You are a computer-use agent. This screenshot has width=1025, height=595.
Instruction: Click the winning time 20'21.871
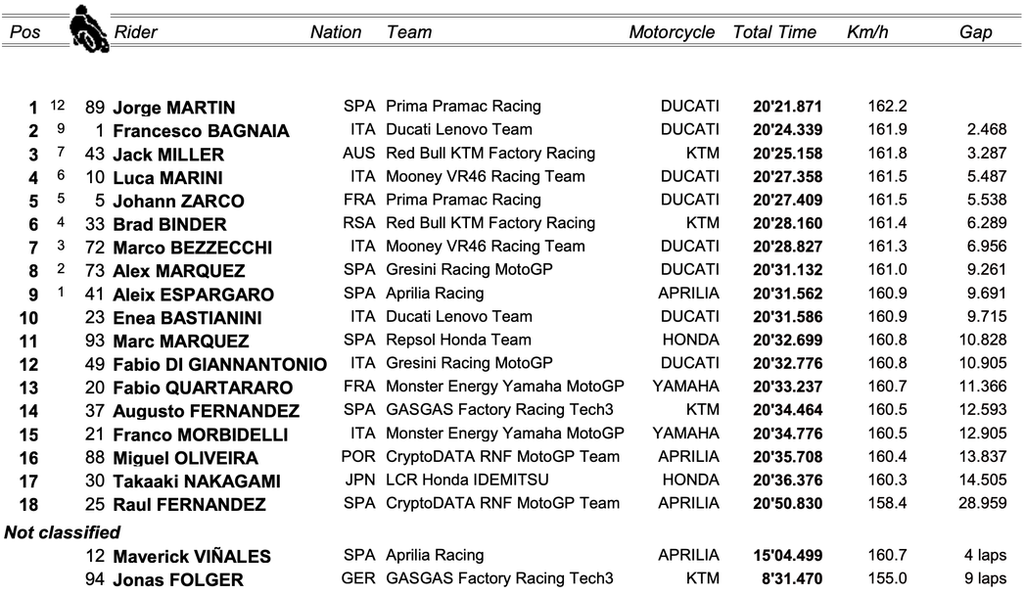tap(788, 107)
